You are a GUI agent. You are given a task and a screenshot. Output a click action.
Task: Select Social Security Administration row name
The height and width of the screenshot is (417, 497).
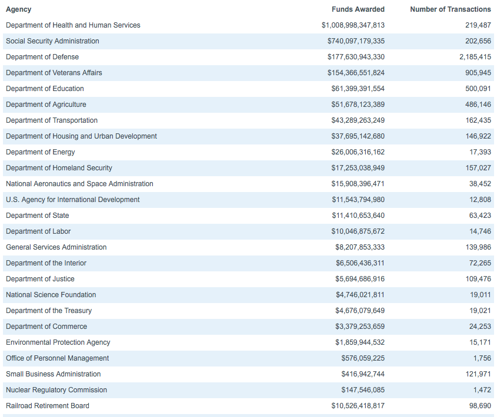(x=52, y=41)
